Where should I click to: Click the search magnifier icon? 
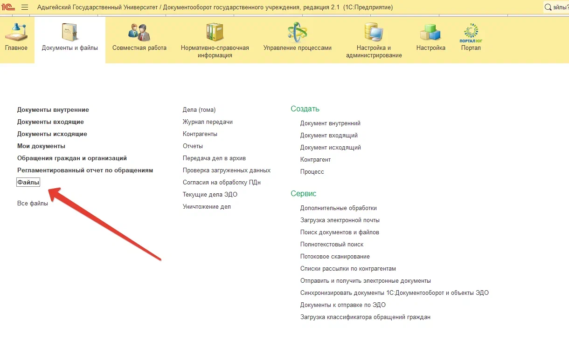[548, 7]
